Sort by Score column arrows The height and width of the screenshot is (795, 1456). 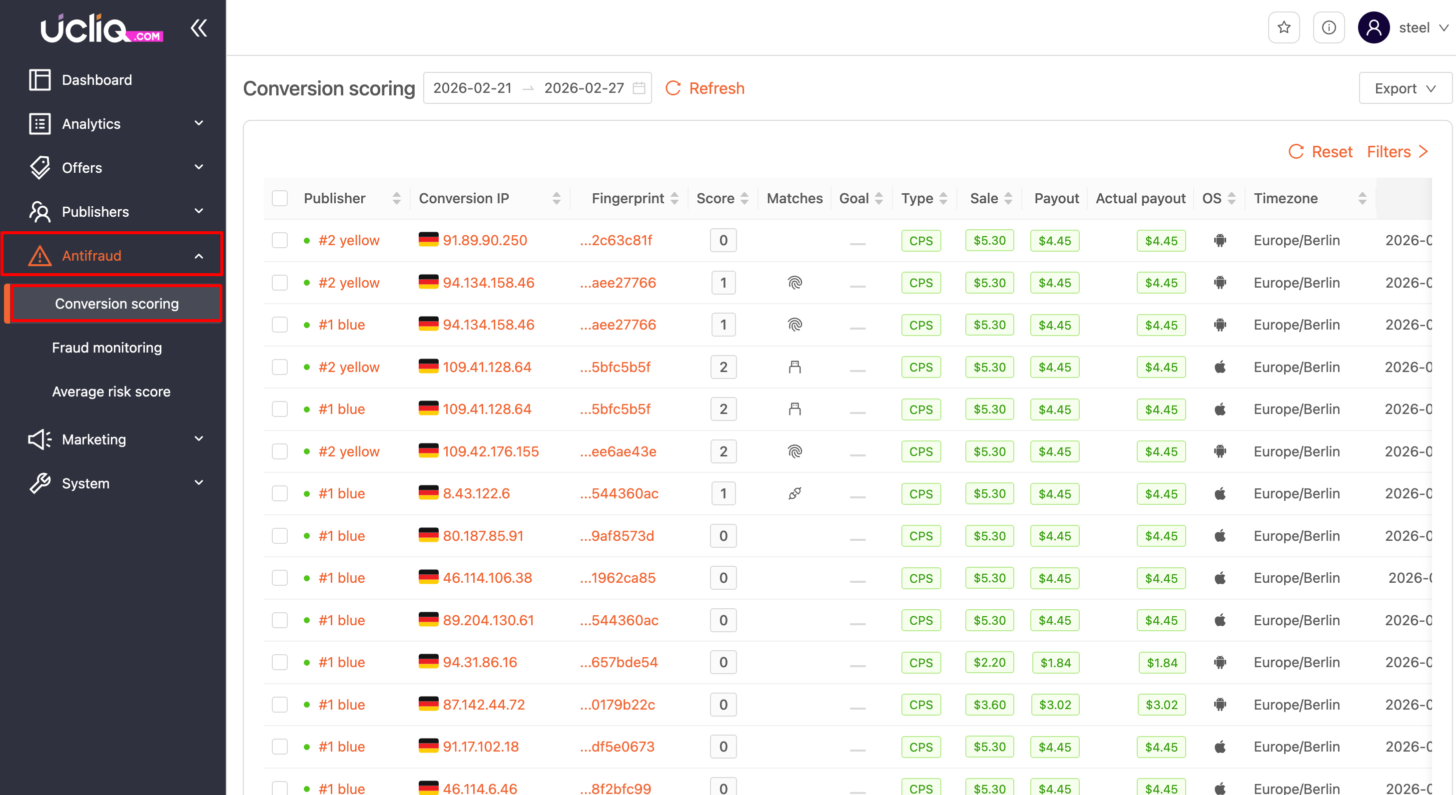pyautogui.click(x=744, y=198)
